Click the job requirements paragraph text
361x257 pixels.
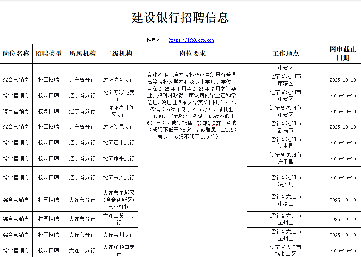[192, 106]
